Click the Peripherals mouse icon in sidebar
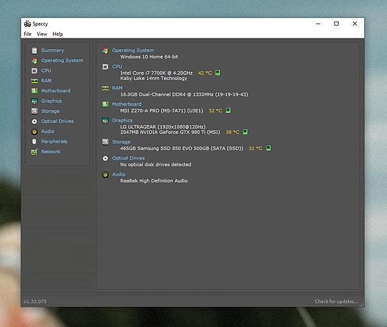The height and width of the screenshot is (327, 387). tap(34, 142)
